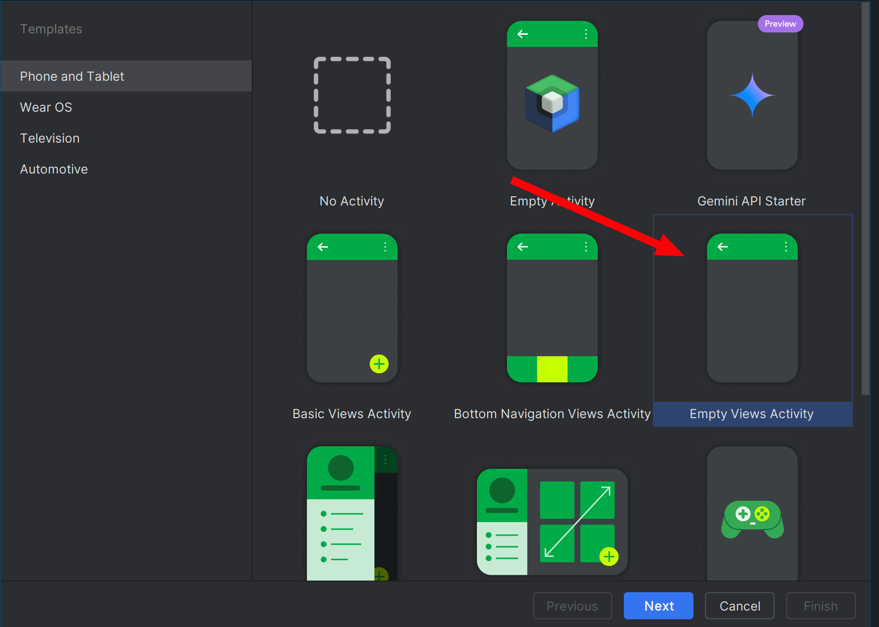This screenshot has height=627, width=879.
Task: Click the Cancel button
Action: [739, 606]
